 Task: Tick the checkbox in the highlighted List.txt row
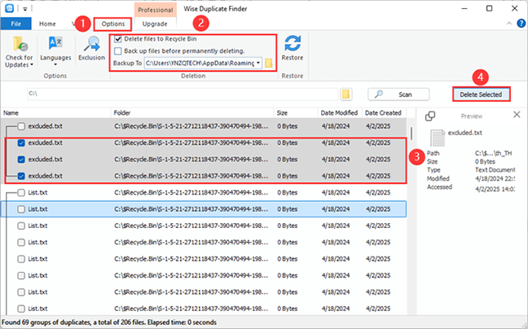tap(21, 209)
